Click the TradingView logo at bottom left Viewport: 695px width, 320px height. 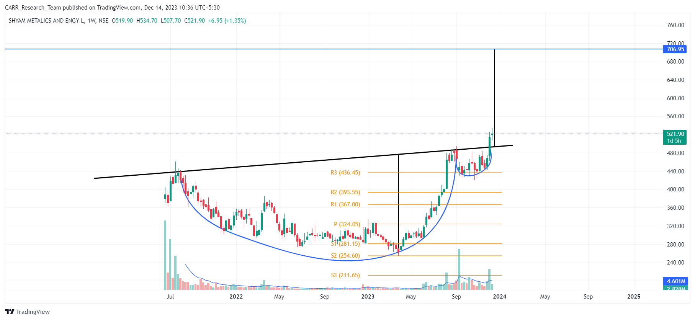(x=27, y=312)
